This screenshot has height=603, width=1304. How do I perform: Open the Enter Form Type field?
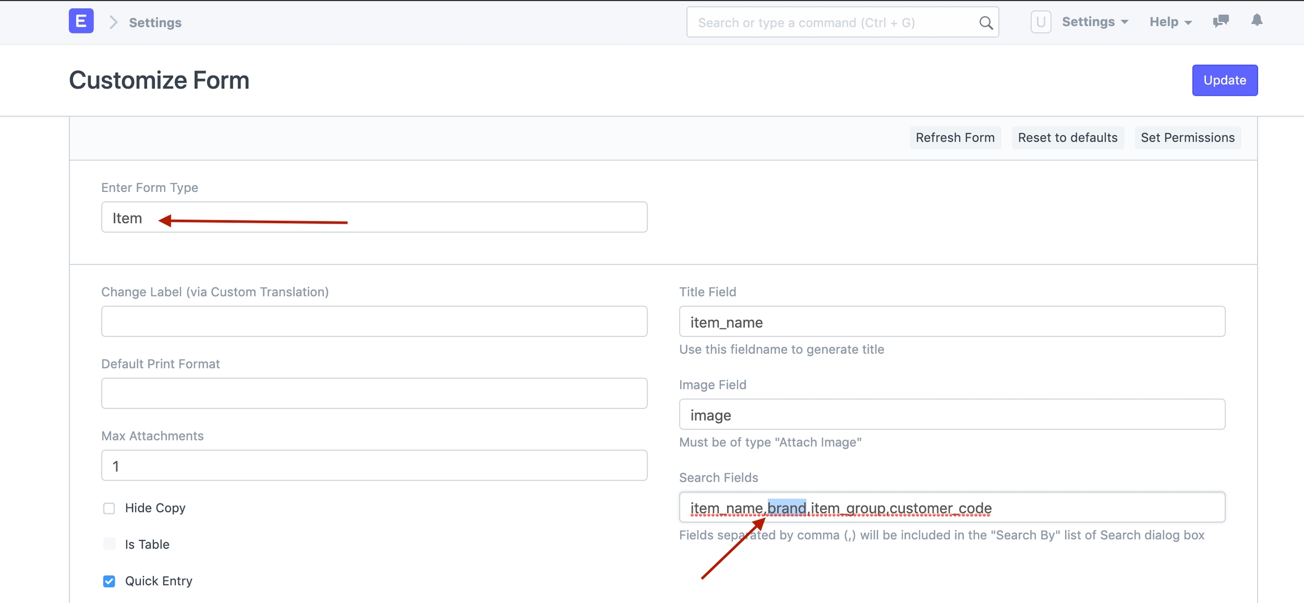(374, 217)
